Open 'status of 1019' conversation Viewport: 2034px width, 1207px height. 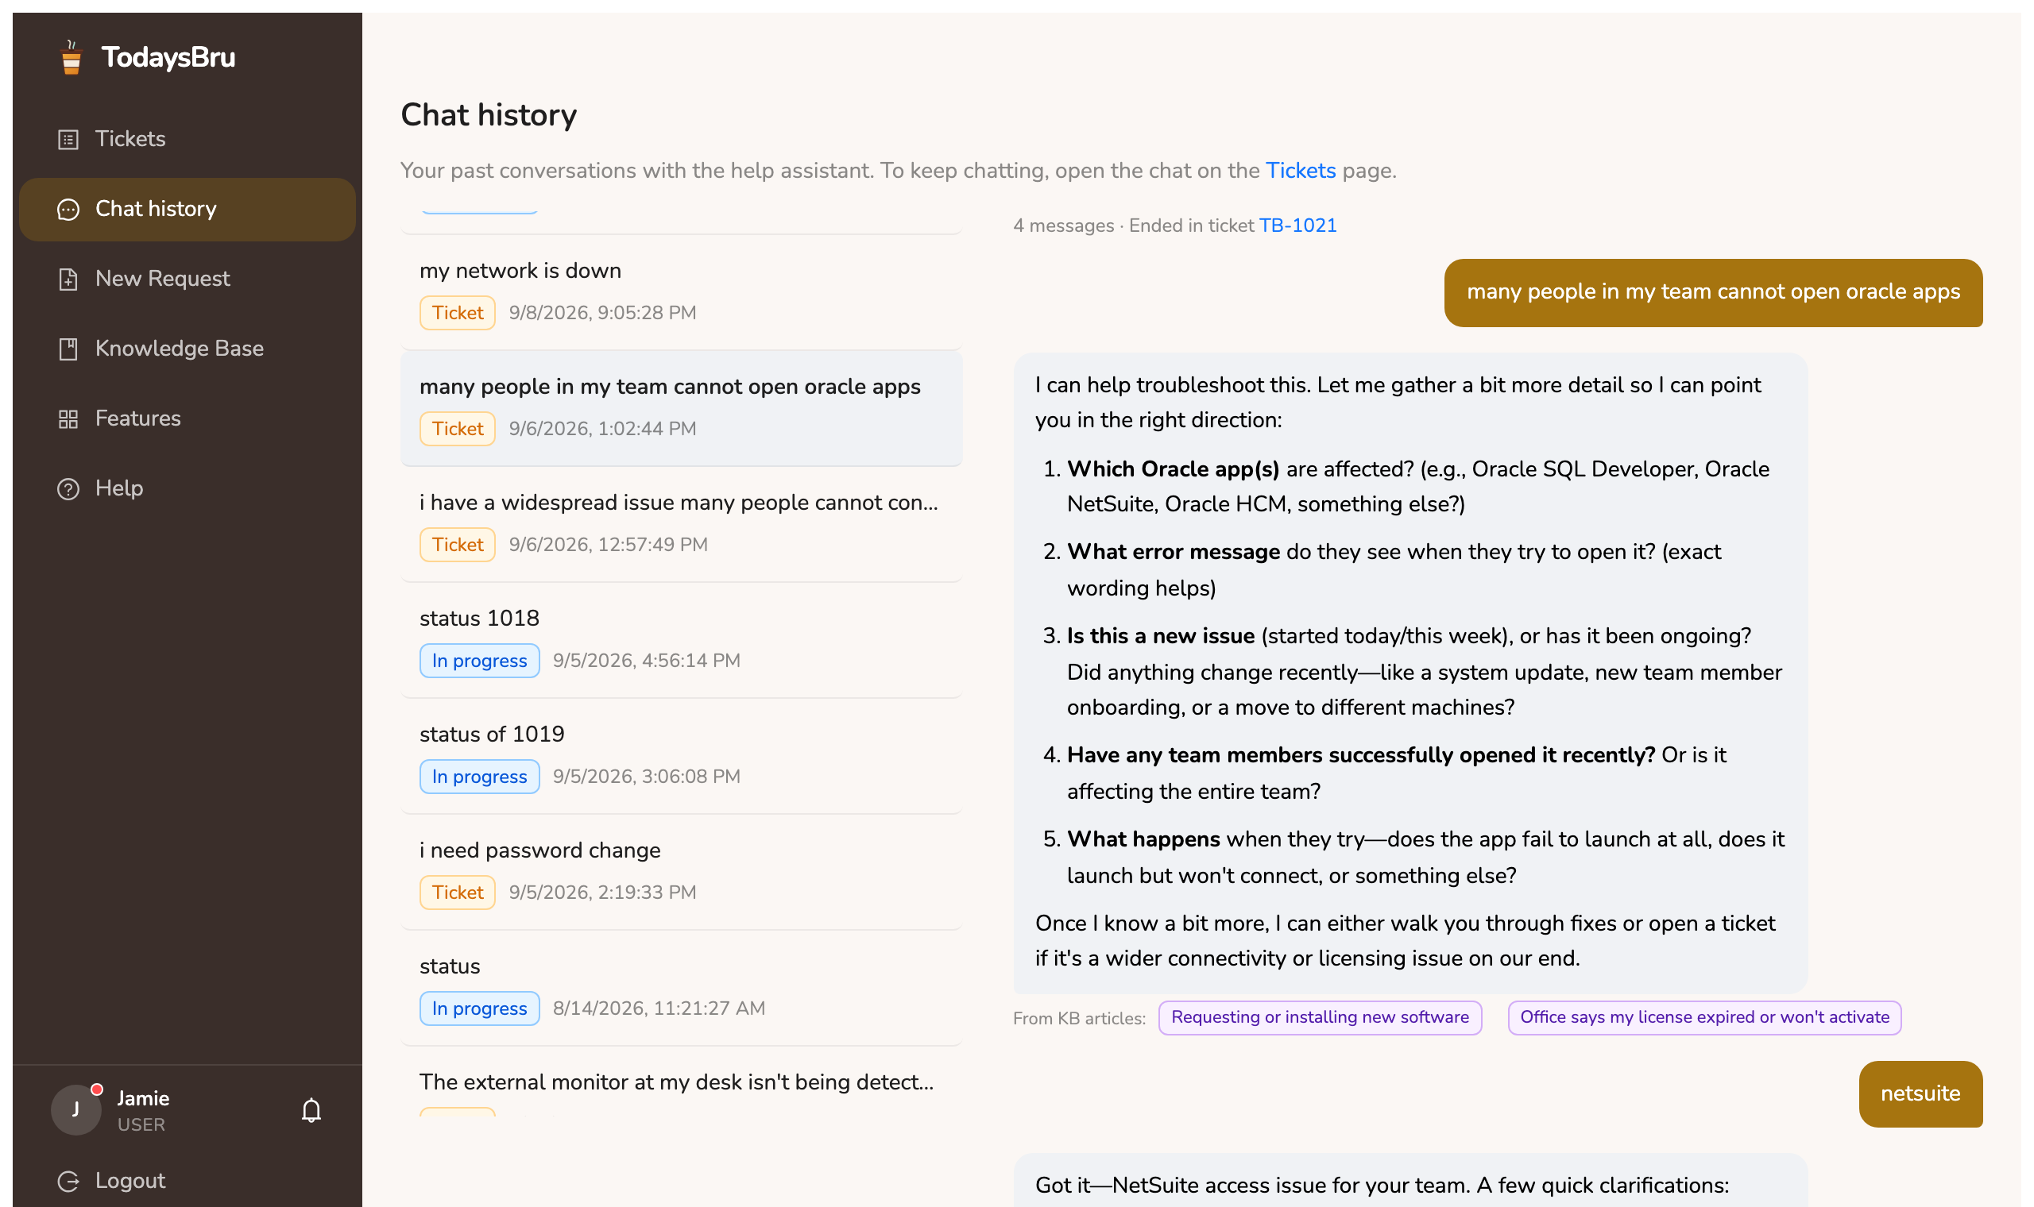(682, 756)
